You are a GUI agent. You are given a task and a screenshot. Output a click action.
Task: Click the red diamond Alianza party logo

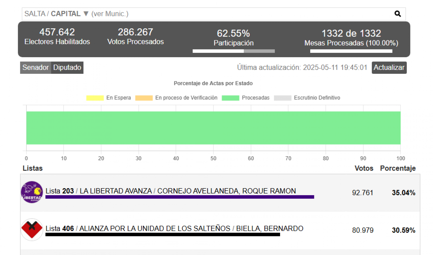pyautogui.click(x=32, y=229)
